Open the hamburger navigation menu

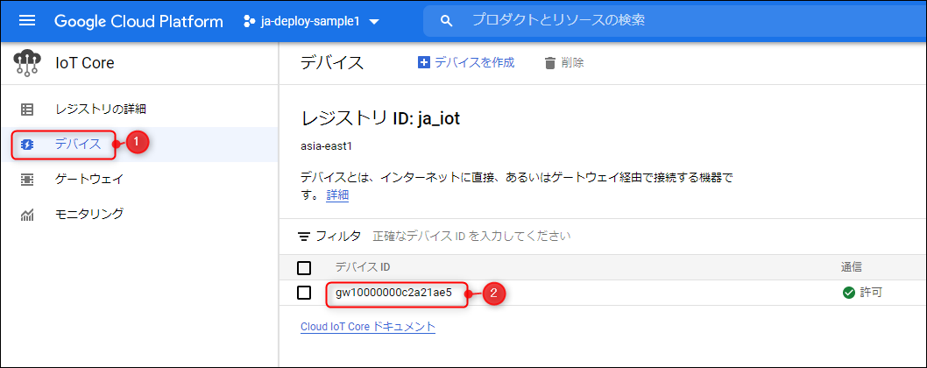click(x=27, y=21)
